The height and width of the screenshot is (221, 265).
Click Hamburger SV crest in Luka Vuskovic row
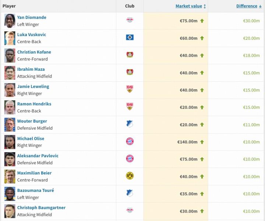click(x=130, y=38)
